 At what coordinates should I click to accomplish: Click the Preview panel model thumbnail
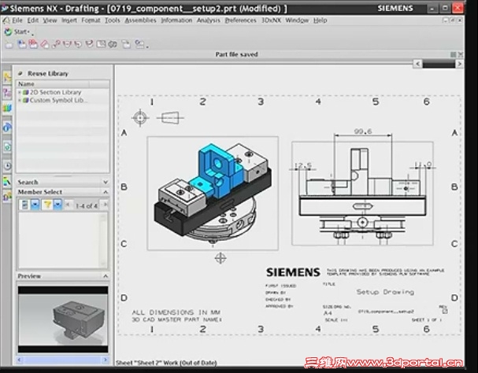[x=63, y=319]
